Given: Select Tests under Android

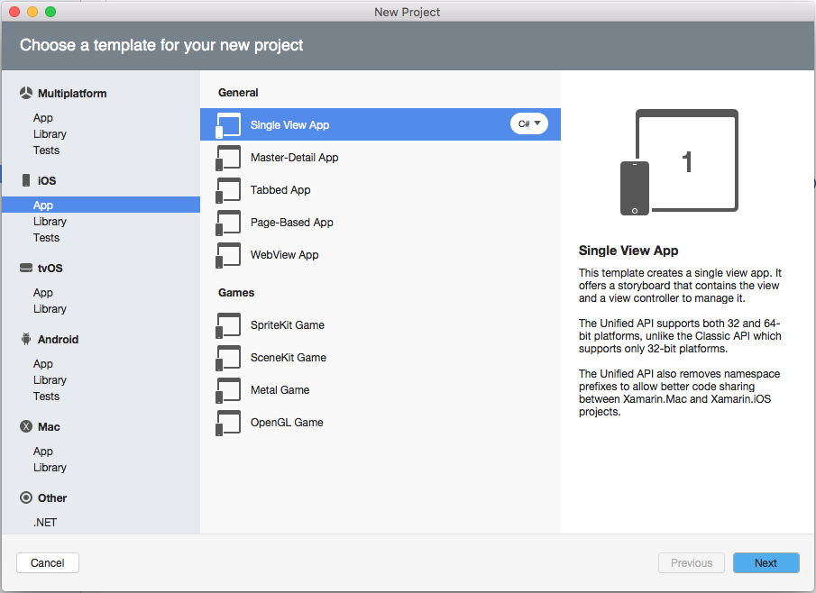Looking at the screenshot, I should [x=50, y=396].
